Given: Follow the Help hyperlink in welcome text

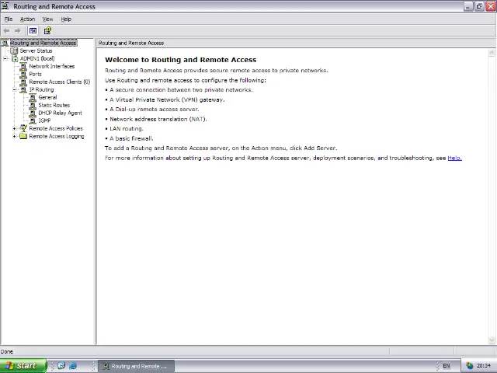Looking at the screenshot, I should (x=454, y=158).
